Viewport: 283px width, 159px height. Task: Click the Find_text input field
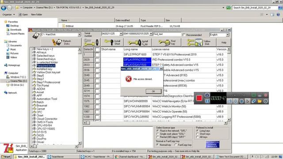tap(167, 34)
